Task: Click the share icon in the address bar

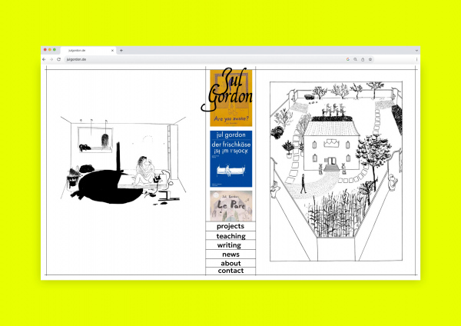Action: [363, 59]
